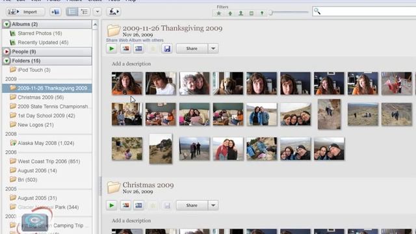Collapse the Folders section
The image size is (416, 234).
coord(6,60)
